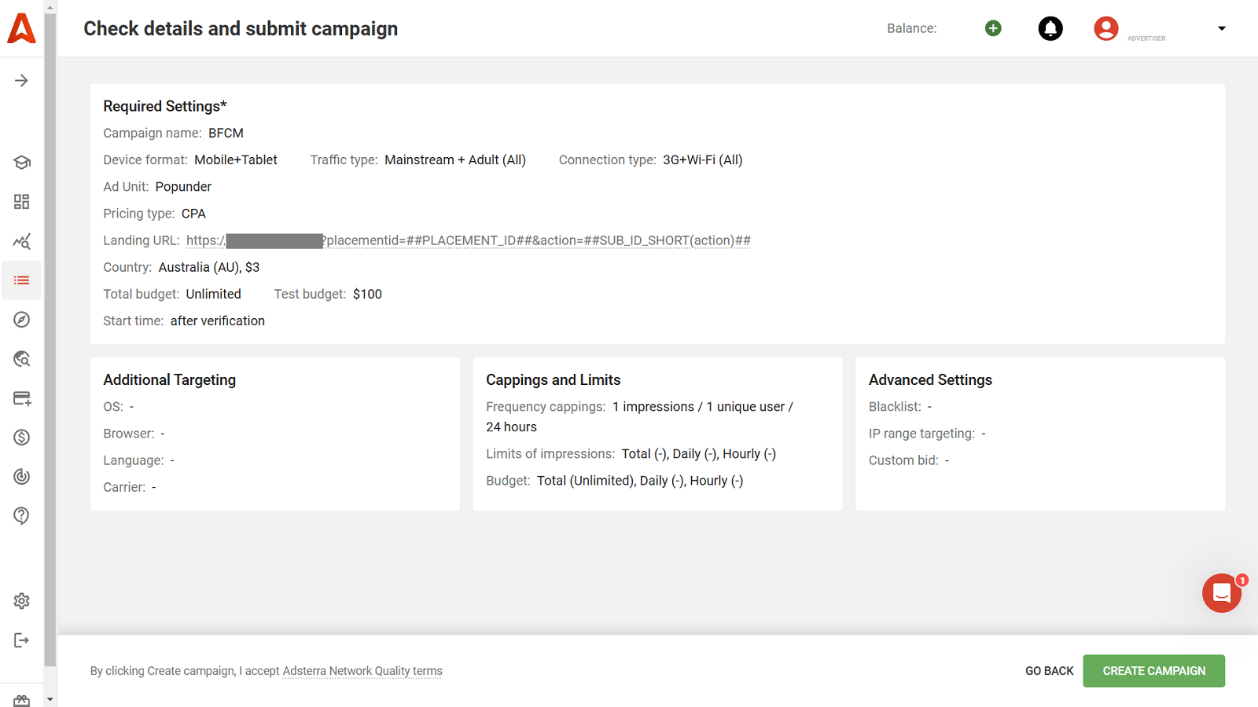Image resolution: width=1258 pixels, height=707 pixels.
Task: Click the Custom bid label
Action: tap(903, 460)
